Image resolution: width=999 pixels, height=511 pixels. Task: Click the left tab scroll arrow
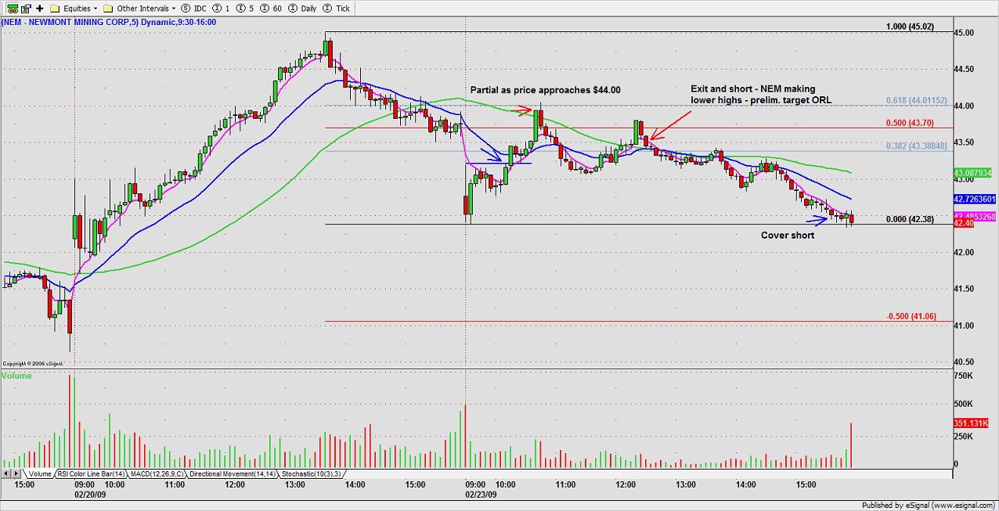point(6,473)
